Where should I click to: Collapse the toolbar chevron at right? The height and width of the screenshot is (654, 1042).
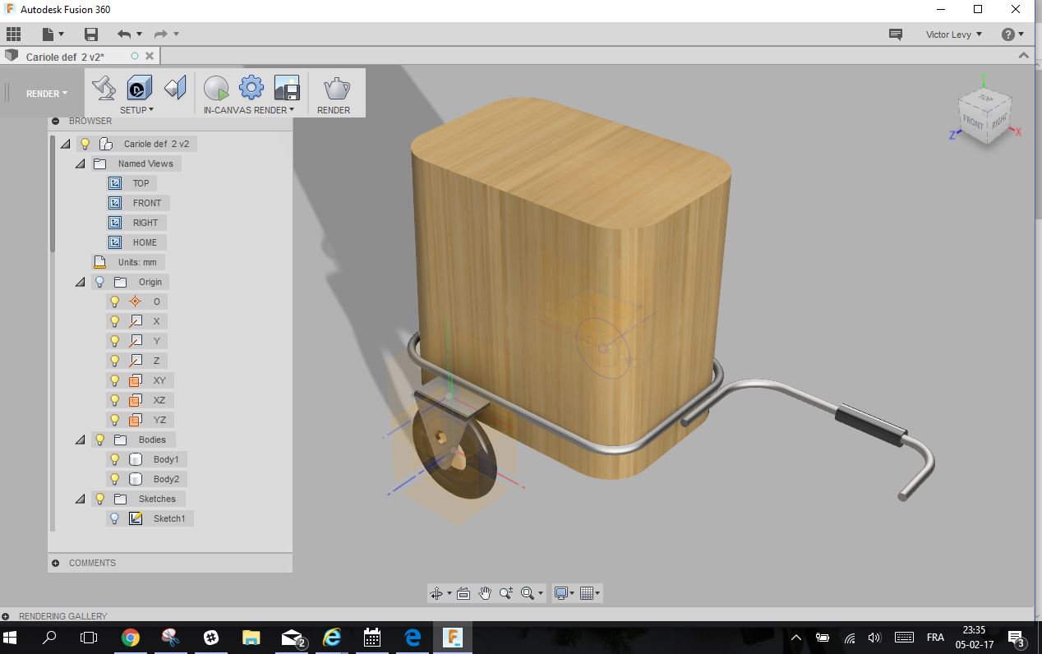tap(1023, 55)
